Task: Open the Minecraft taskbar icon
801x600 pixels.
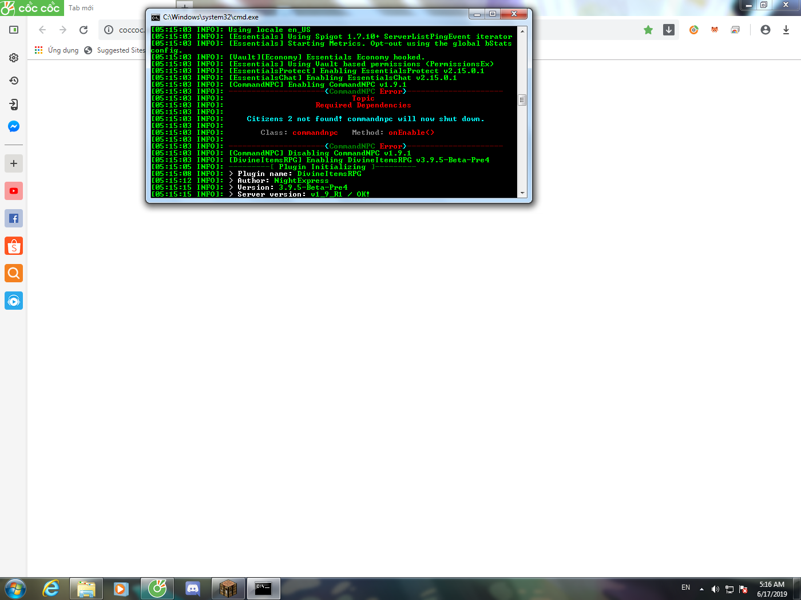Action: click(228, 589)
